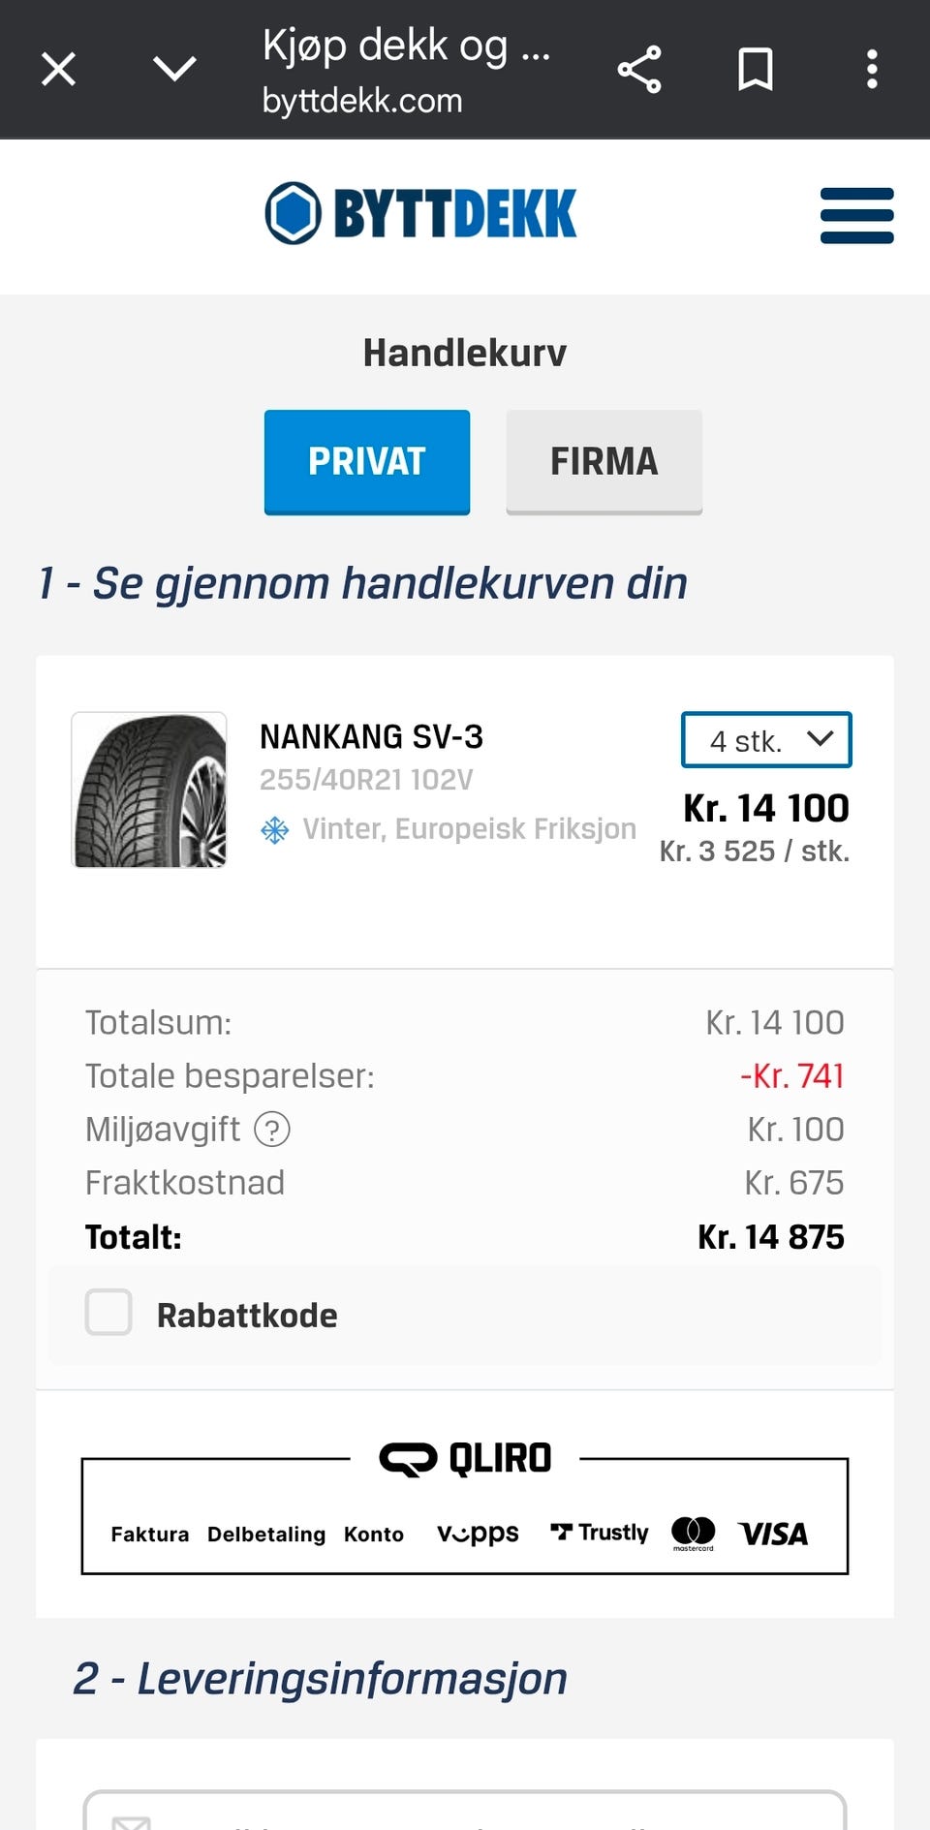Click the VISA payment logo
Viewport: 930px width, 1830px height.
(773, 1534)
